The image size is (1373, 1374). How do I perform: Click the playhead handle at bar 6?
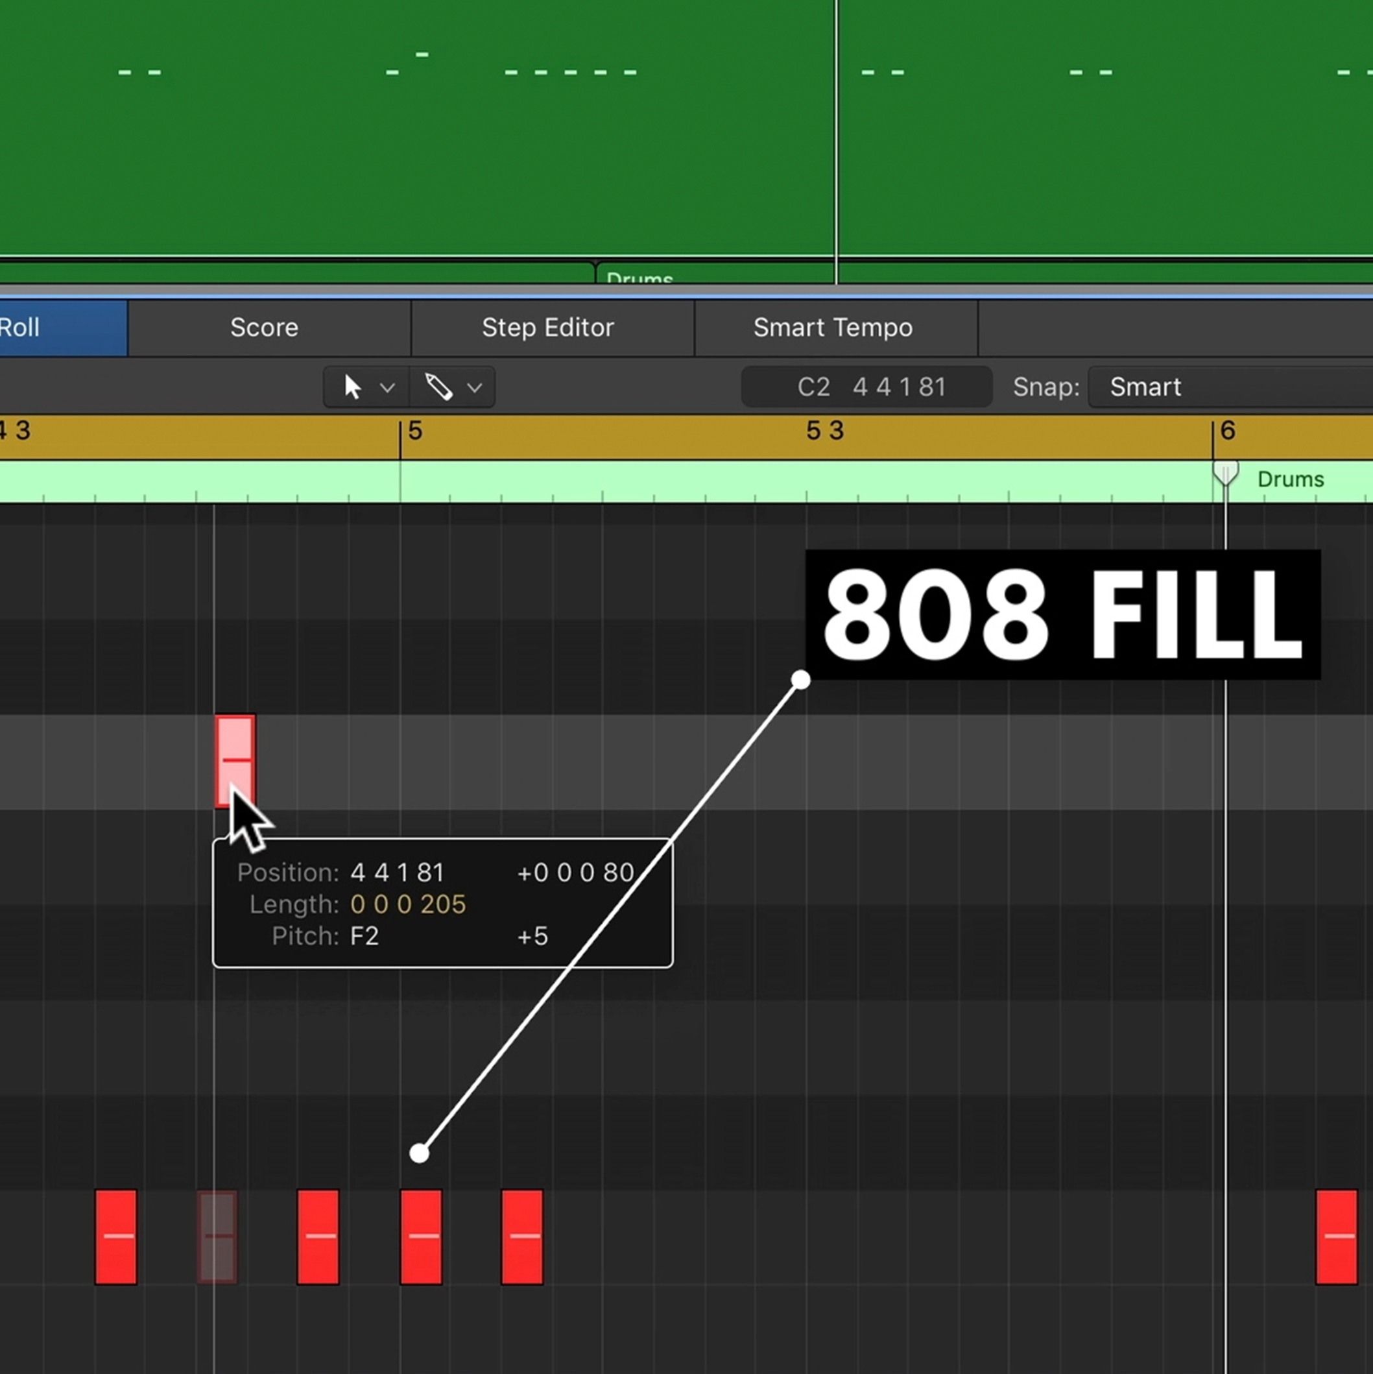[x=1225, y=472]
